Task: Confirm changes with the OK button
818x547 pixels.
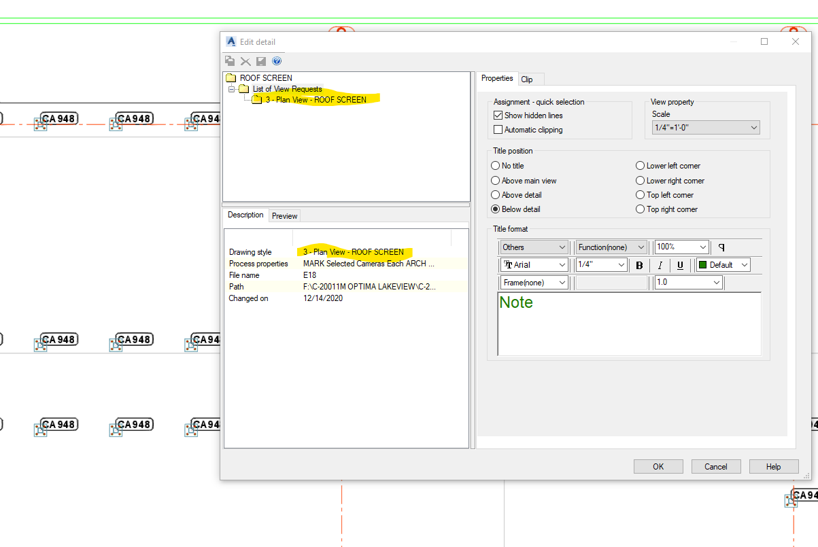Action: [658, 466]
